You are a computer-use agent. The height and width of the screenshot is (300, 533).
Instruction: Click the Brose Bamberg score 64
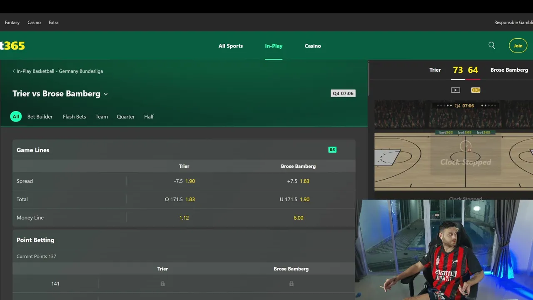pos(473,70)
